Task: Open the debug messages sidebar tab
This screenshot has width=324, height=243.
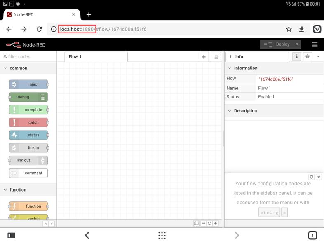Action: tap(307, 57)
